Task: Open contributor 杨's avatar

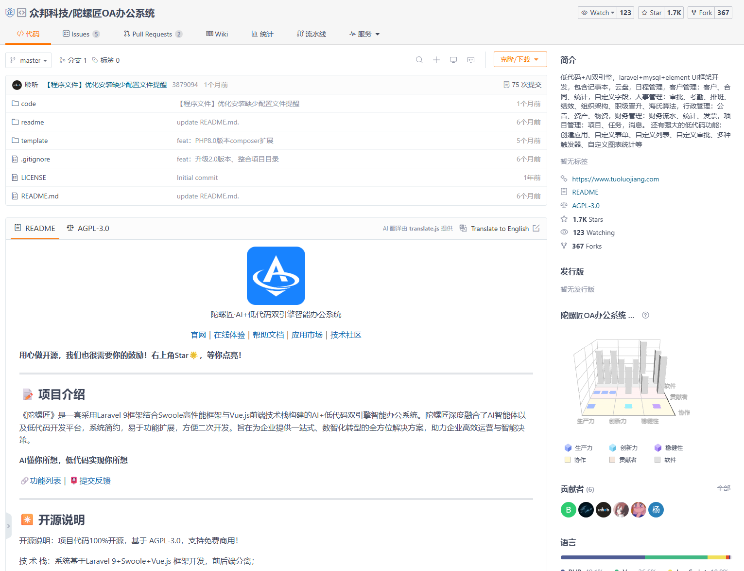Action: coord(656,509)
